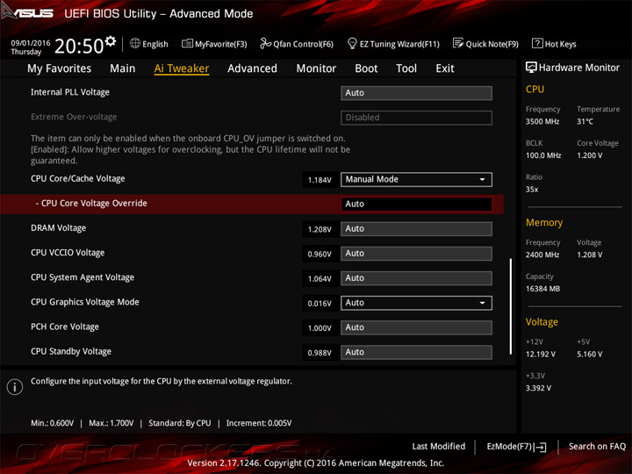632x474 pixels.
Task: Click the Extreme Over-voltage Disabled field
Action: click(416, 118)
